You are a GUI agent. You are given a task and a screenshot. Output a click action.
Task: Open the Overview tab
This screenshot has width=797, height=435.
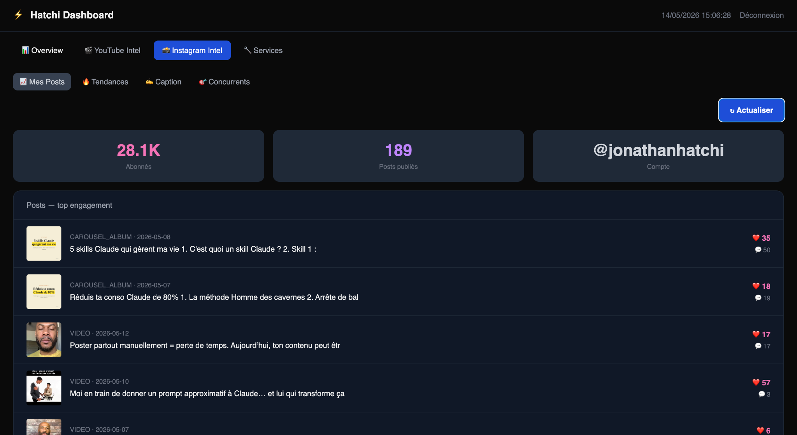(x=42, y=50)
